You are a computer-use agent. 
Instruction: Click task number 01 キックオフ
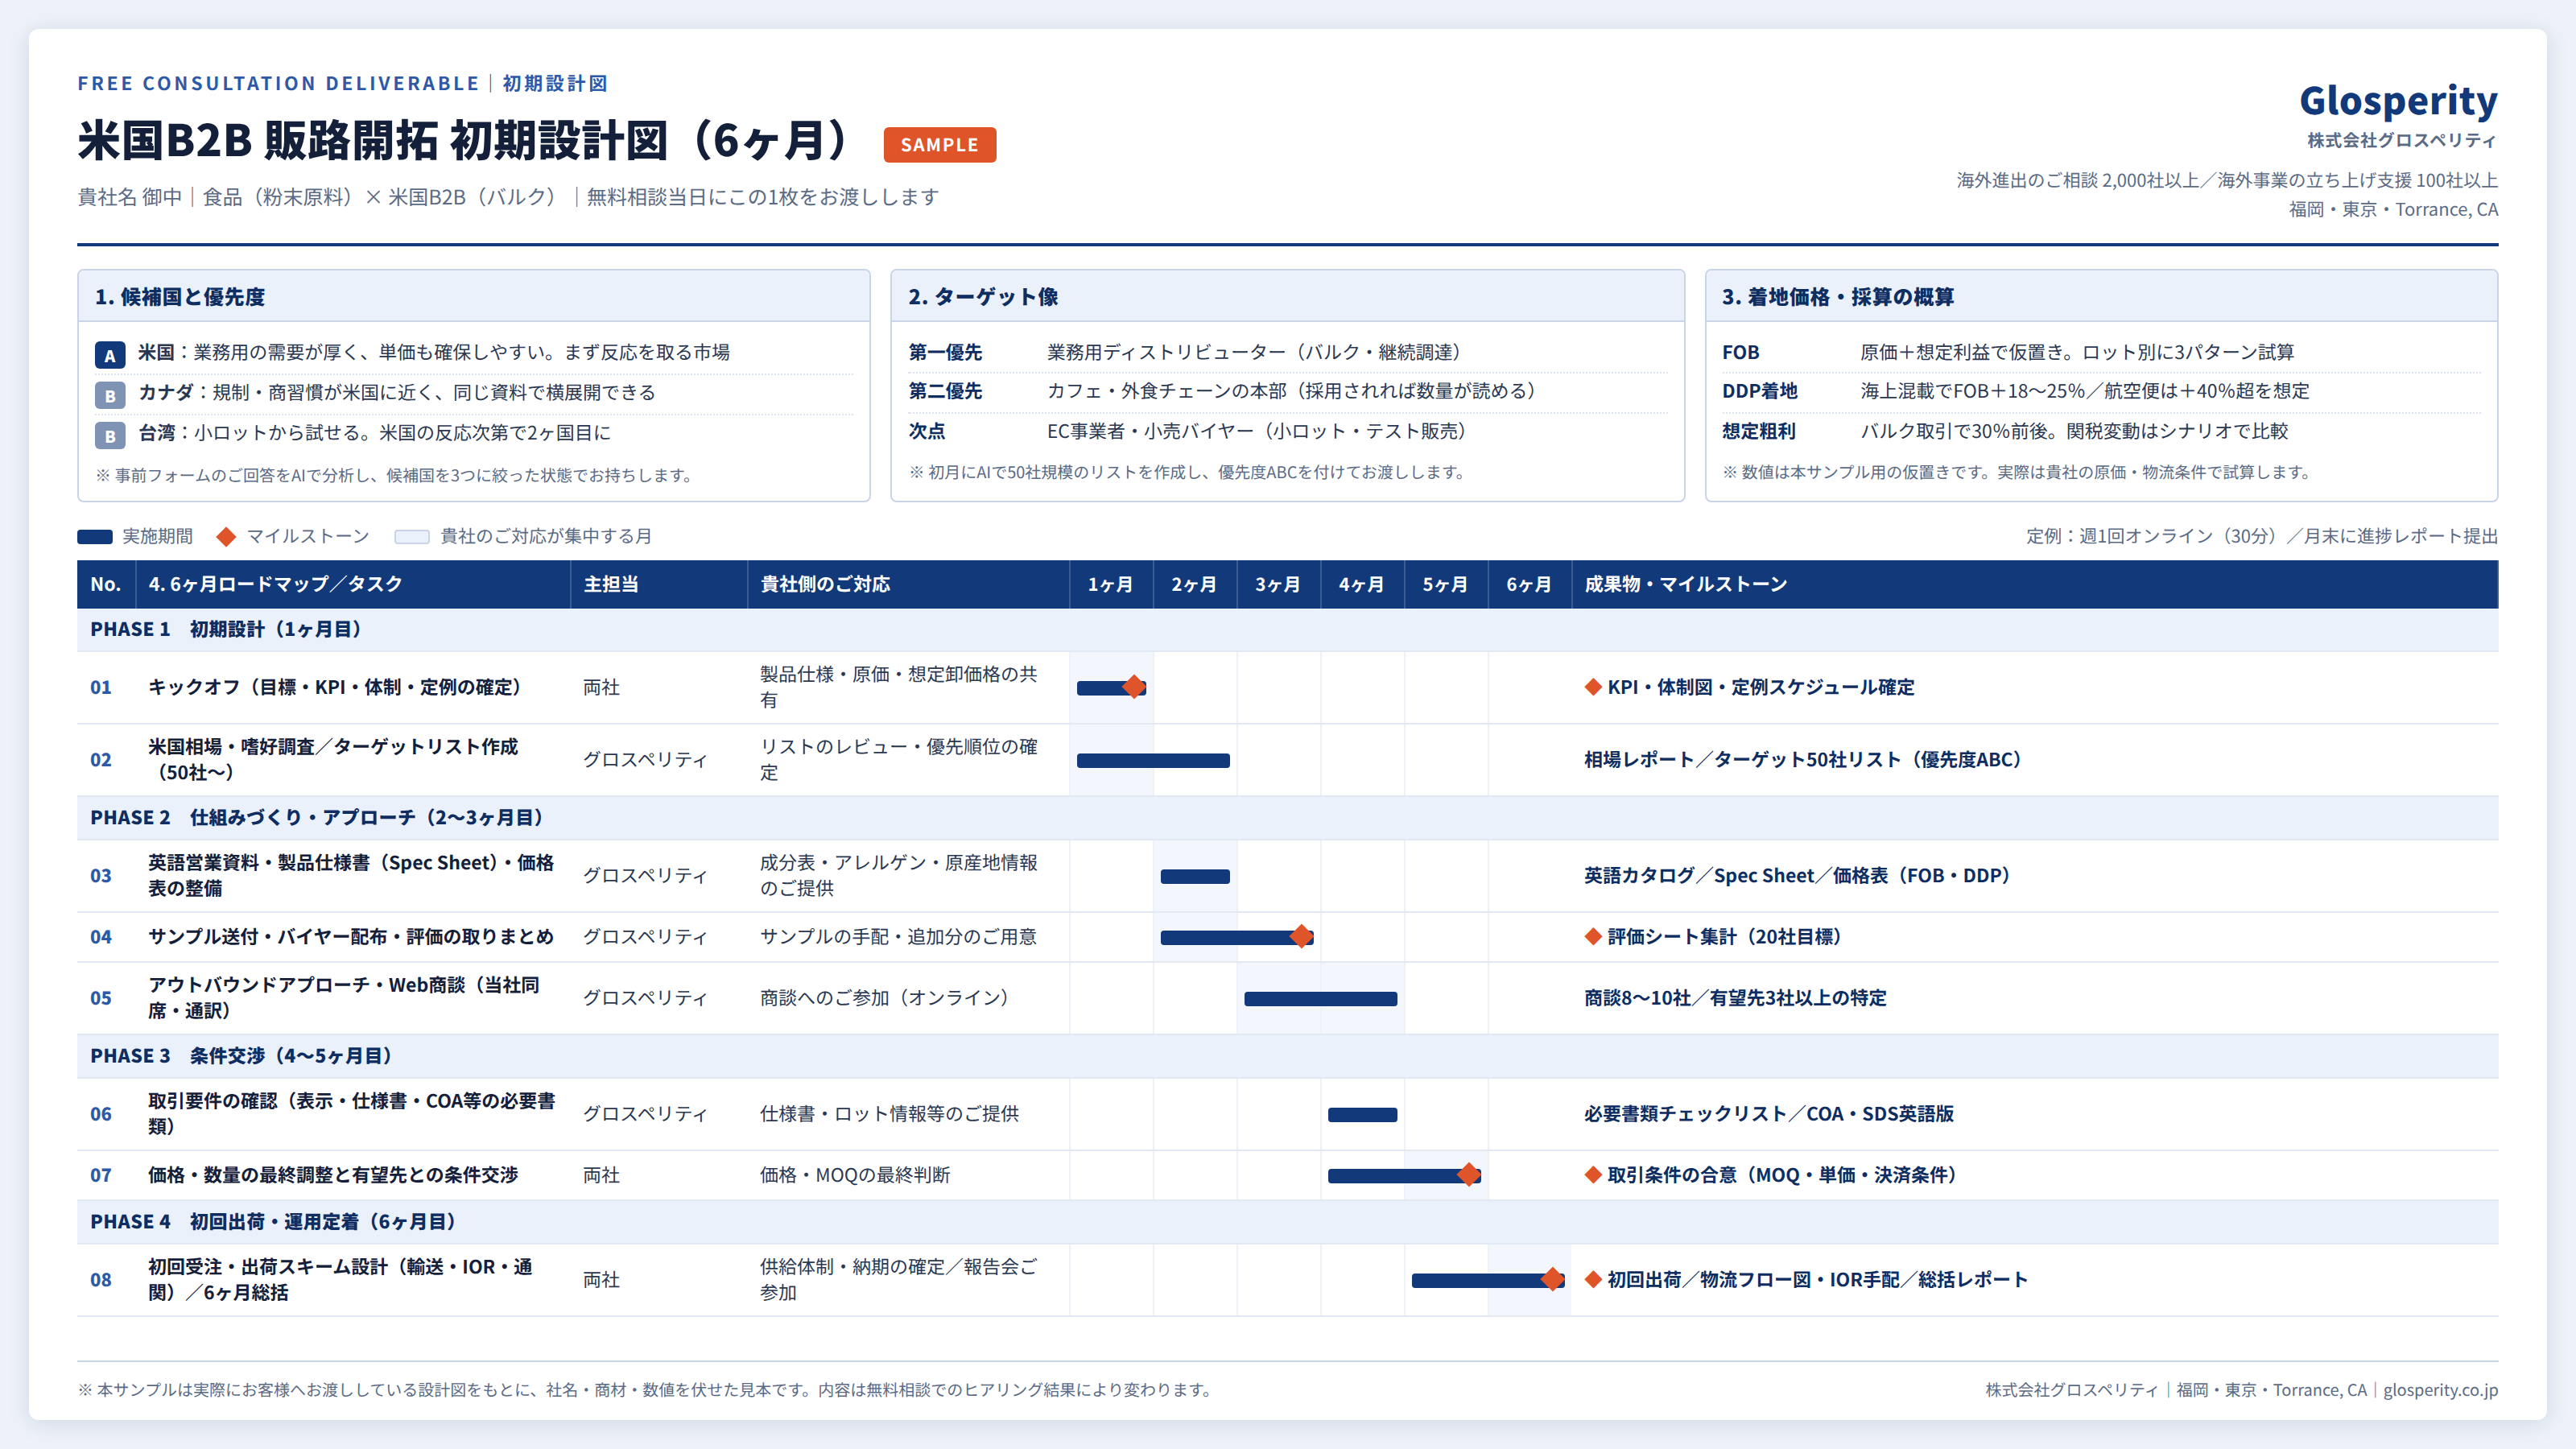[101, 687]
